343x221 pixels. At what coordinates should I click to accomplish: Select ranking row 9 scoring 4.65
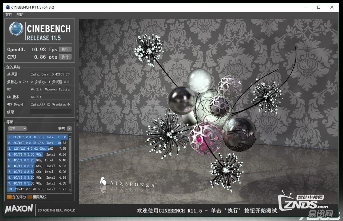coord(37,183)
